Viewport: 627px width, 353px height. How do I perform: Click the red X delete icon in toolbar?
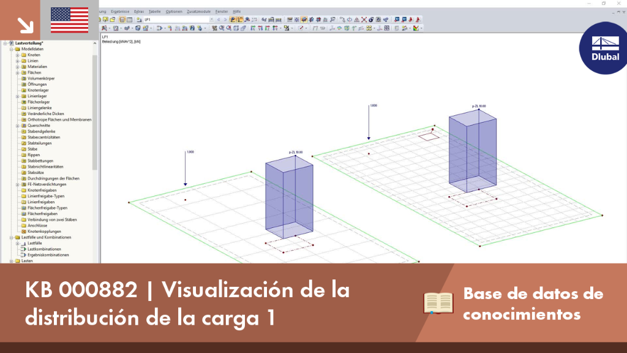pos(364,19)
